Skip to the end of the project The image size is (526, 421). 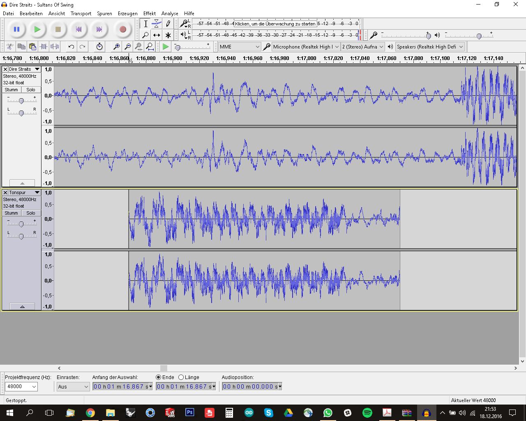point(99,29)
